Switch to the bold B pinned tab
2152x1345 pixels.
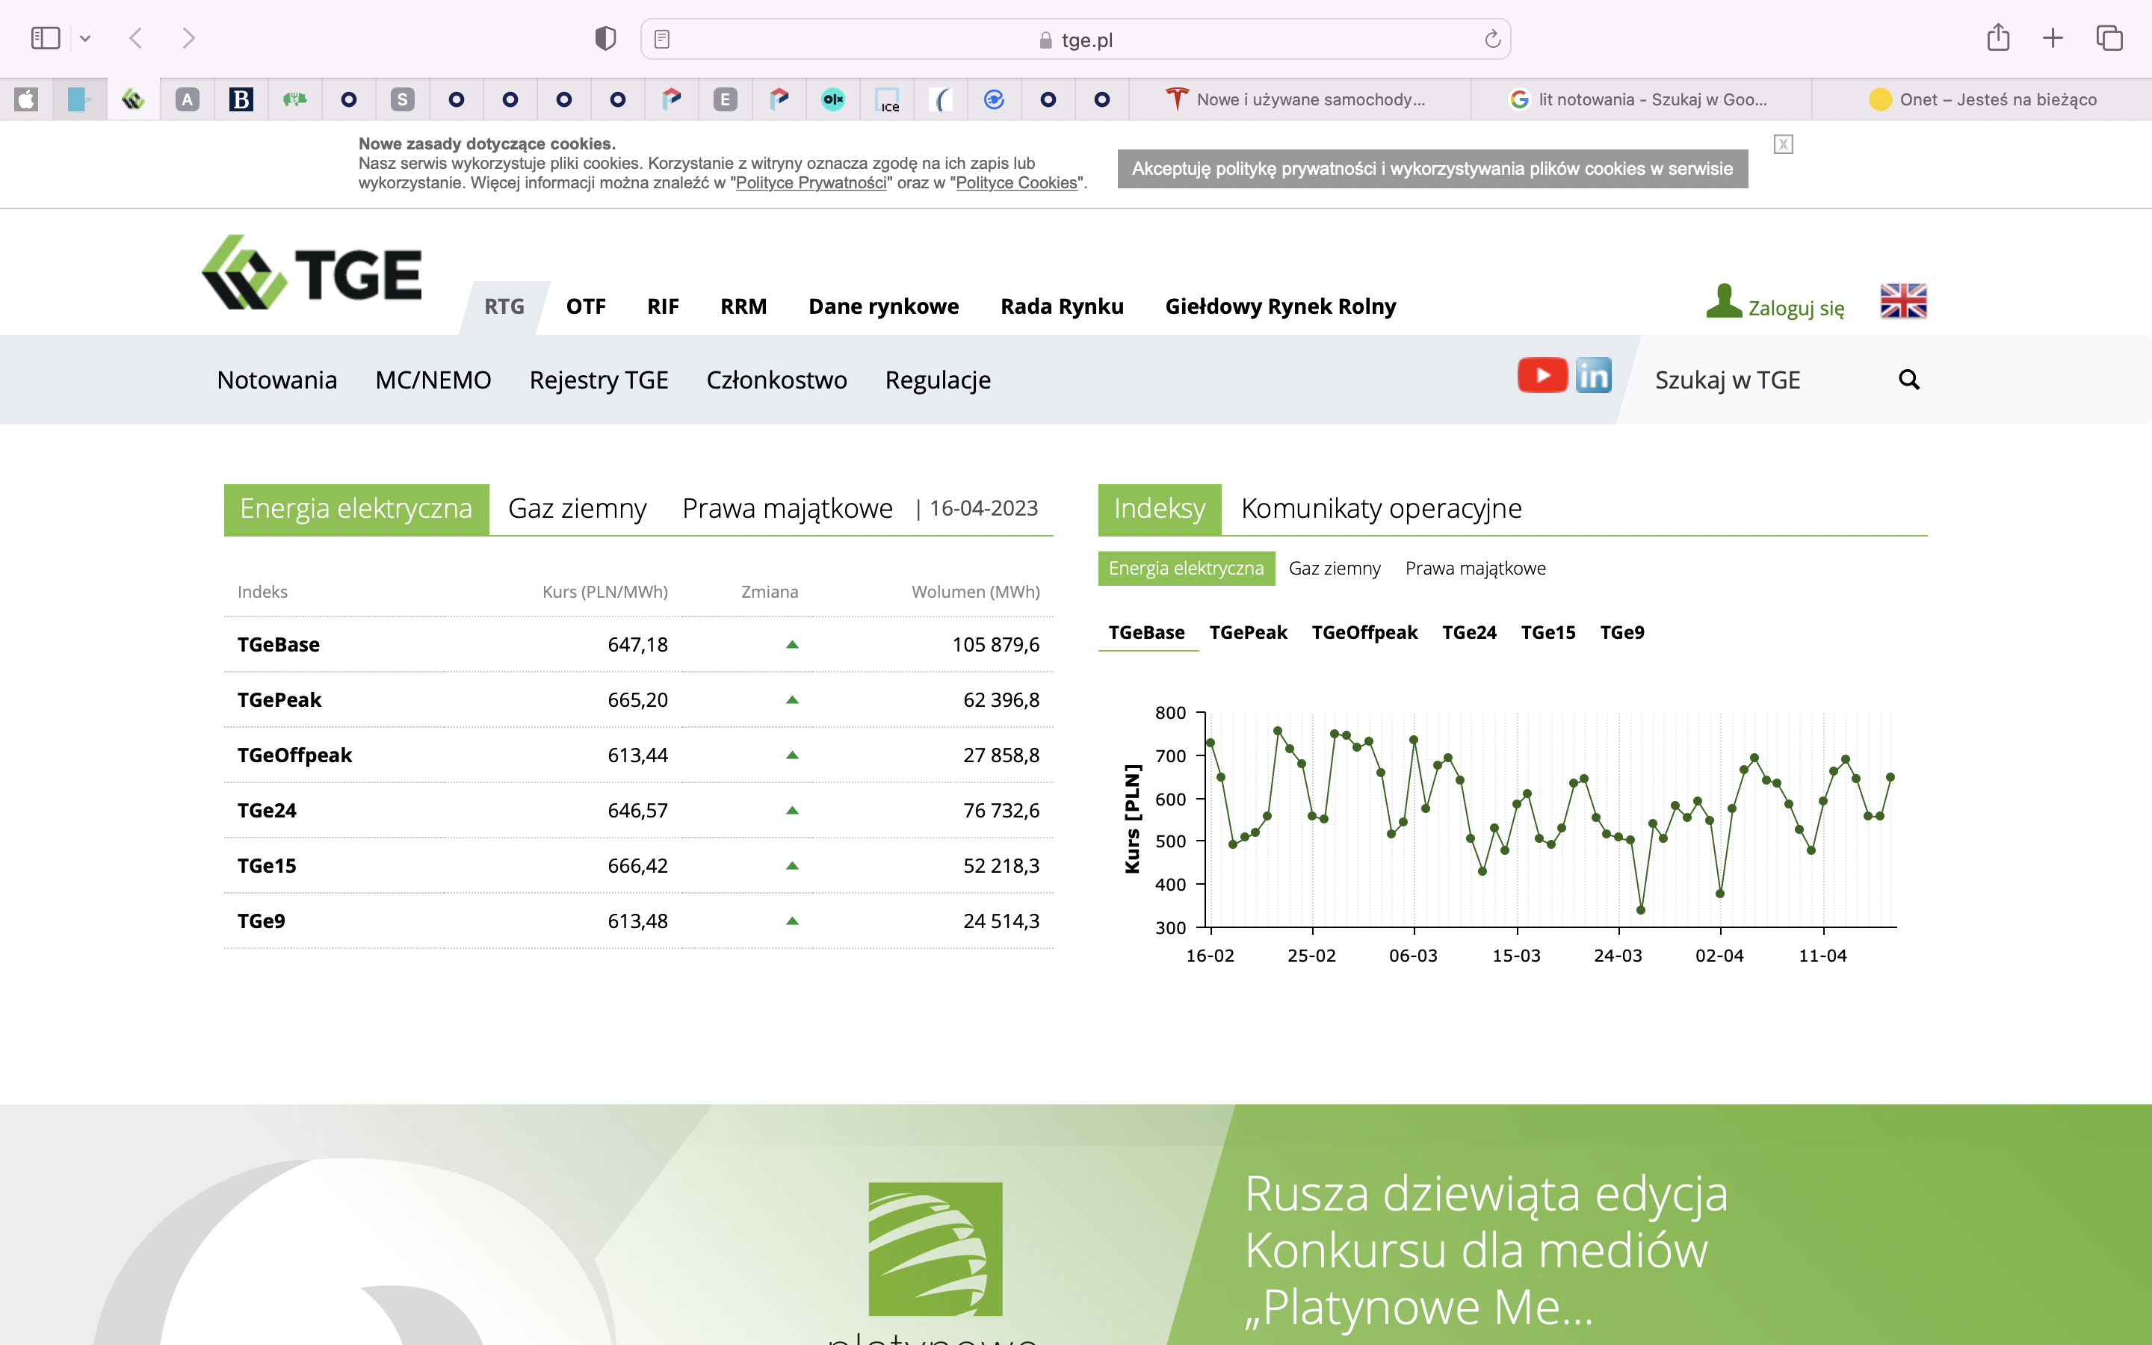pyautogui.click(x=241, y=99)
